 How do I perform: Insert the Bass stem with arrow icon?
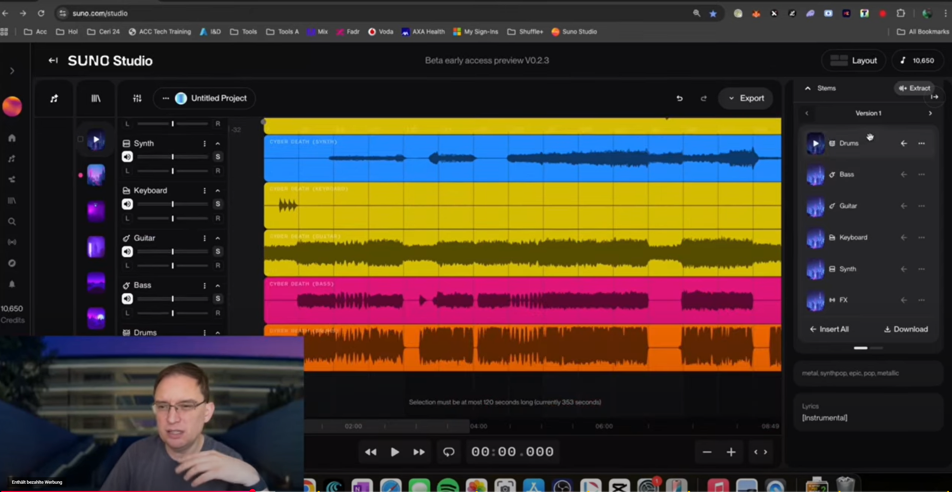904,174
